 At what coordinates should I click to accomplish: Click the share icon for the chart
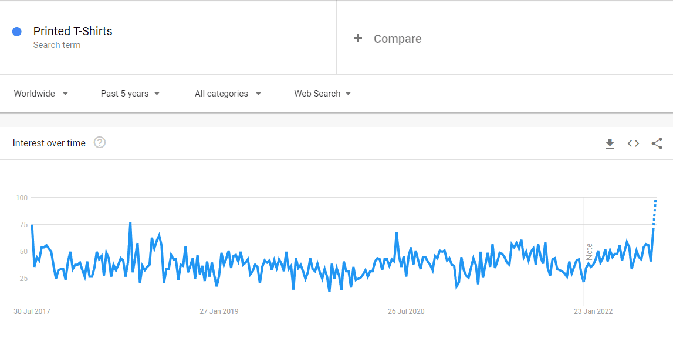657,143
